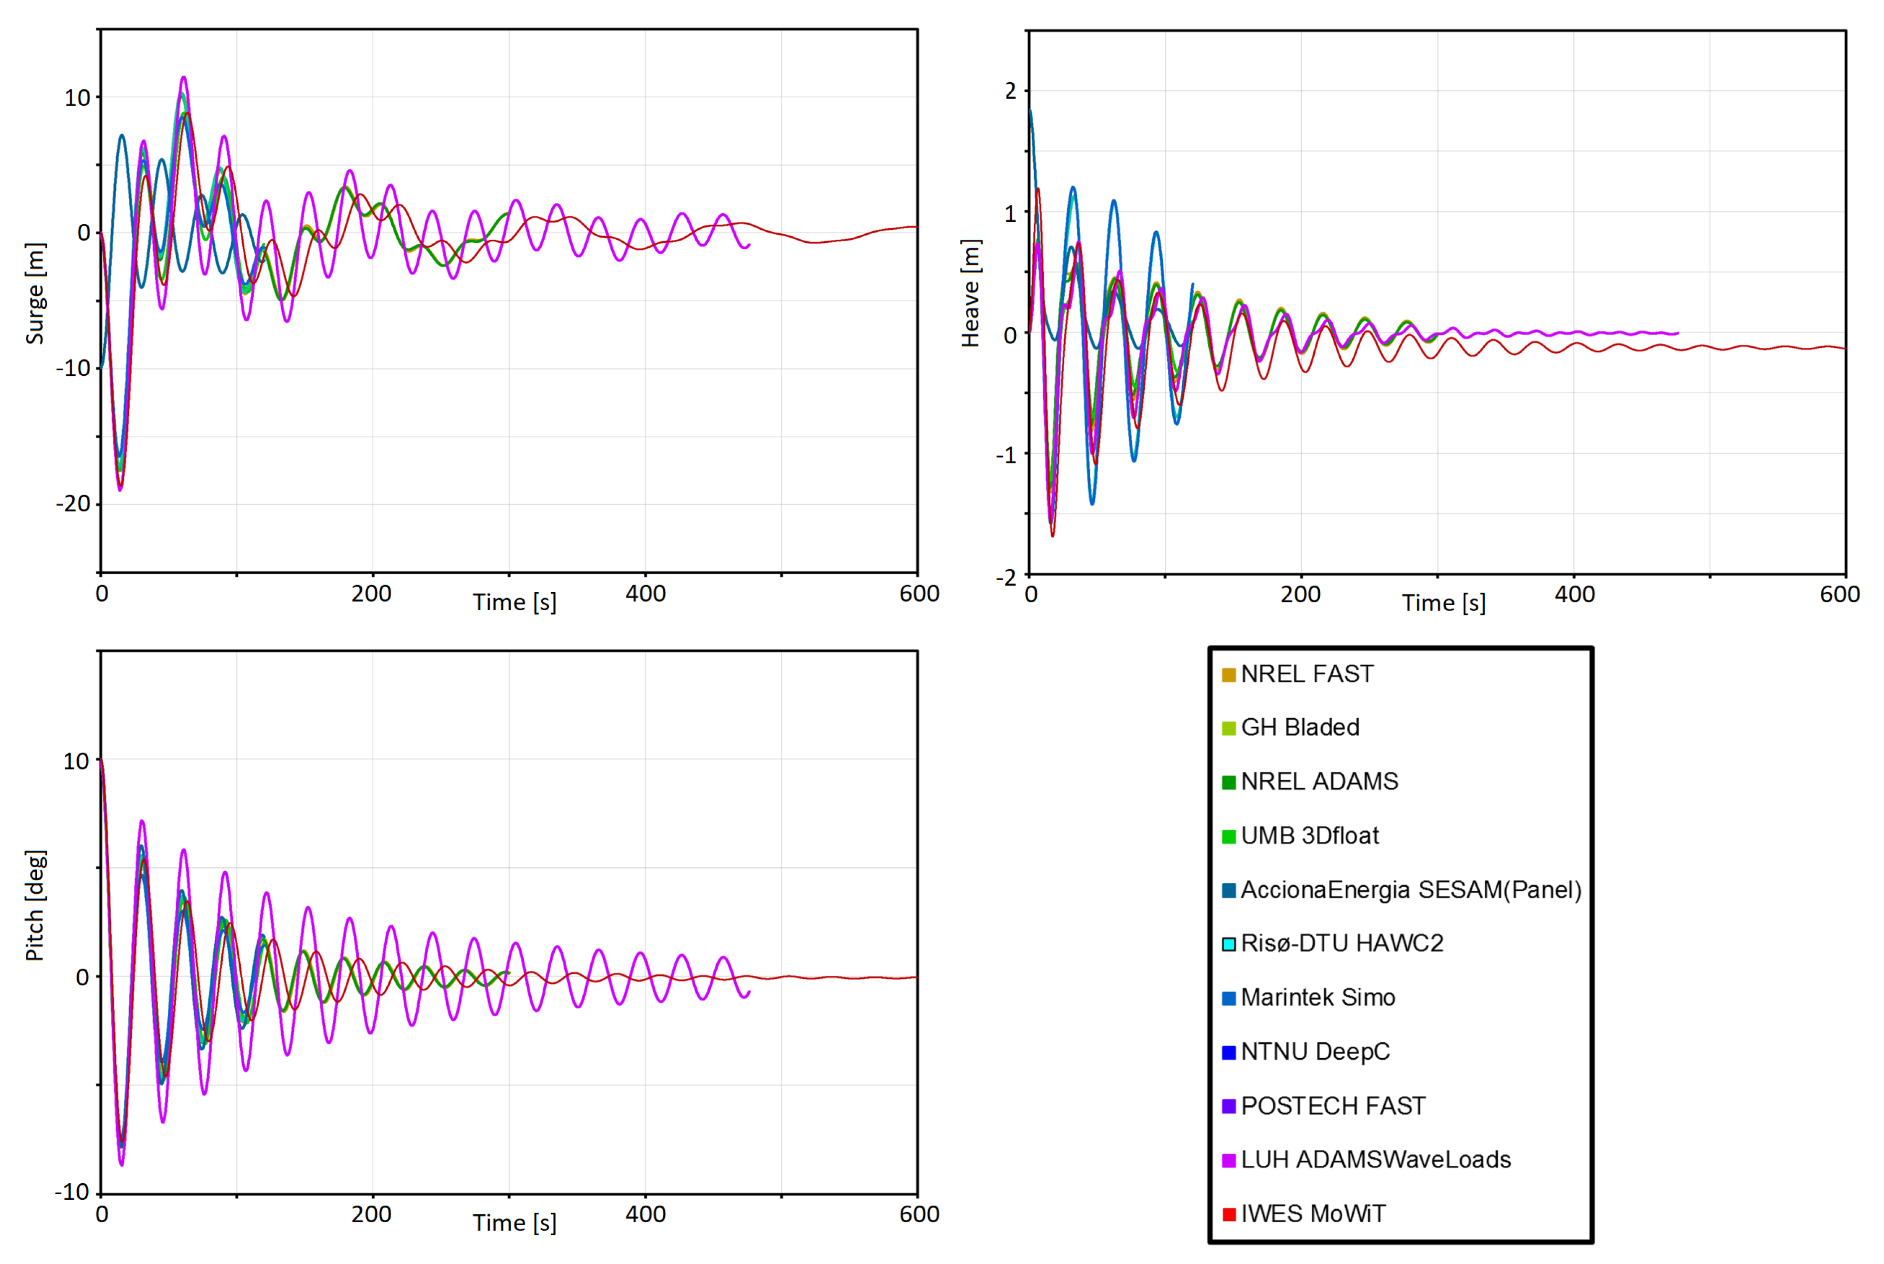
Task: Click the NTNU DeepC blue legend swatch
Action: (x=1229, y=1053)
